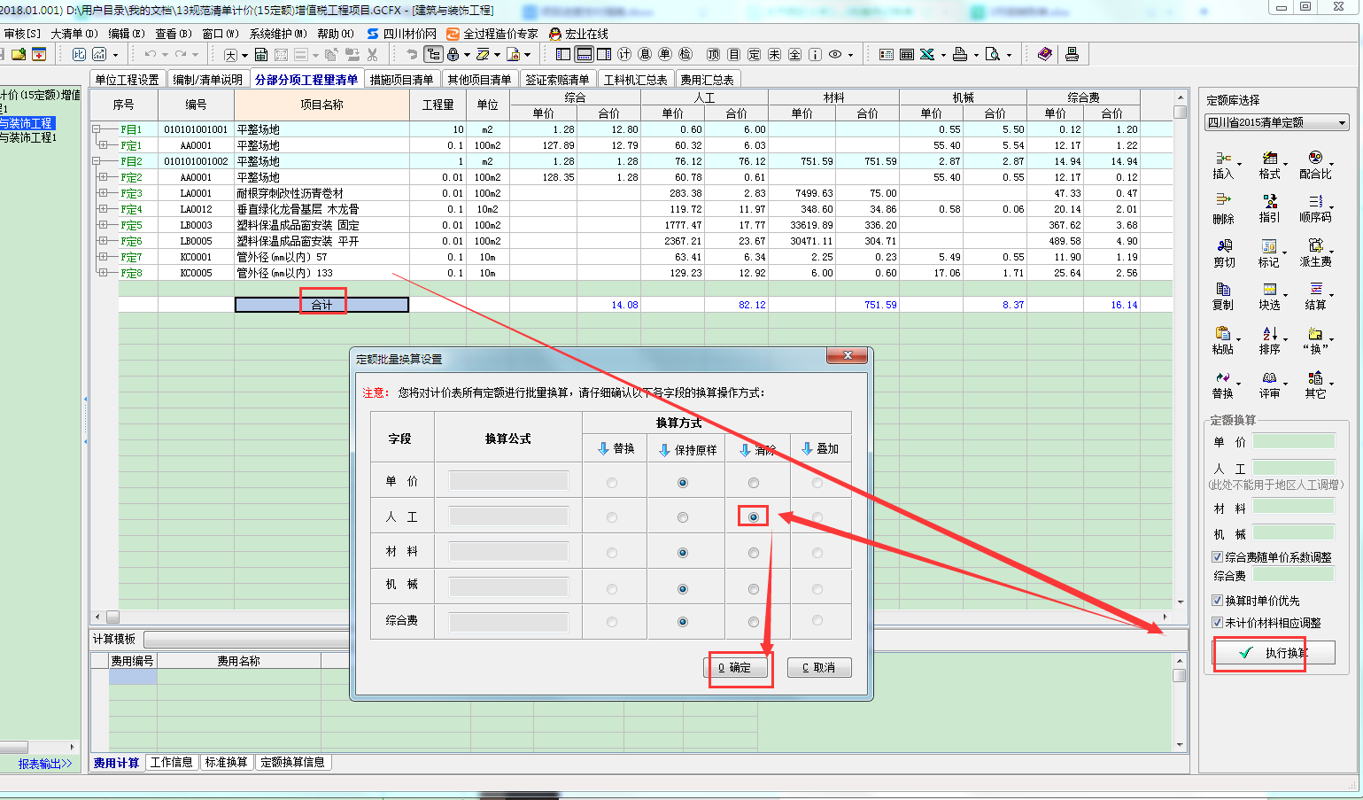Toggle 未计价材料相应调整 checkbox
This screenshot has width=1363, height=800.
pyautogui.click(x=1217, y=623)
